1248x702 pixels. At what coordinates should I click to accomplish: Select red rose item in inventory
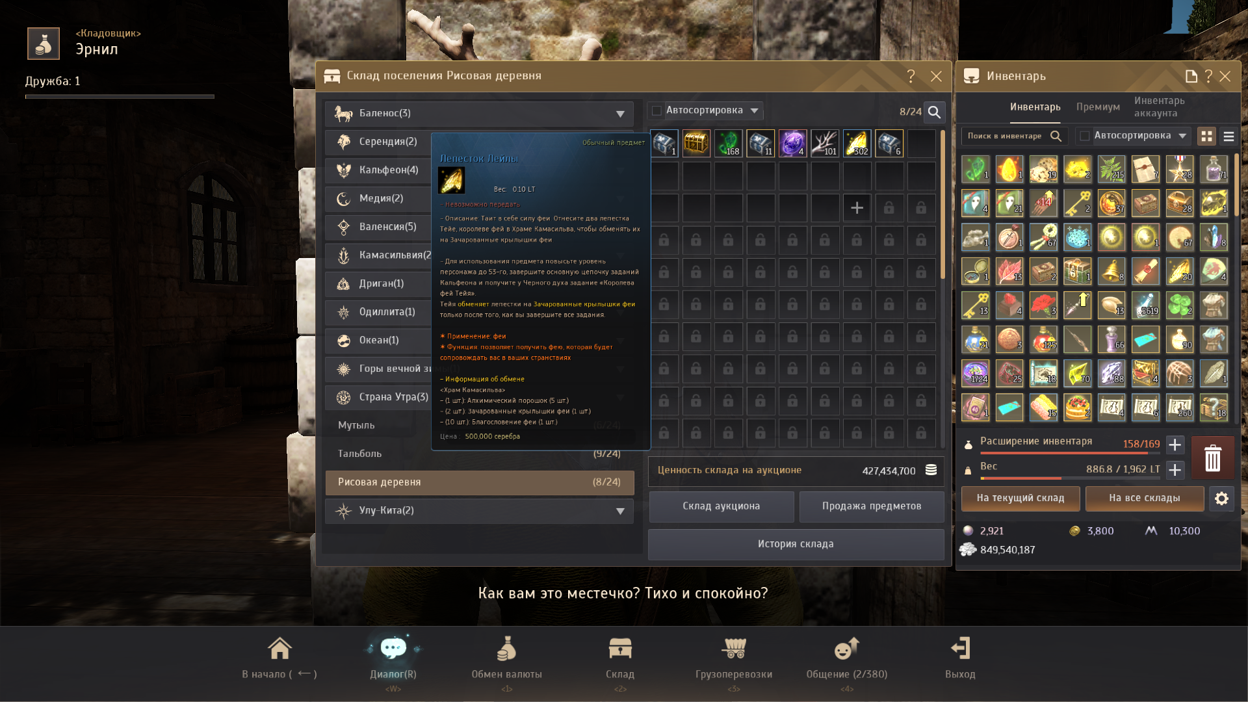(1043, 305)
